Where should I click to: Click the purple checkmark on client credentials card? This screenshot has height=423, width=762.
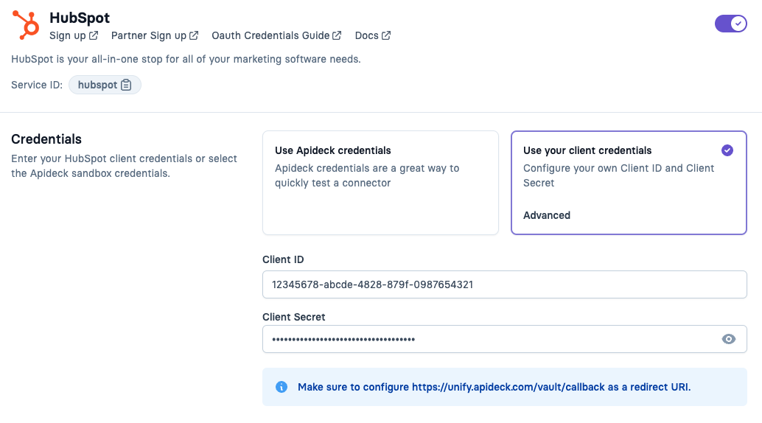point(727,150)
